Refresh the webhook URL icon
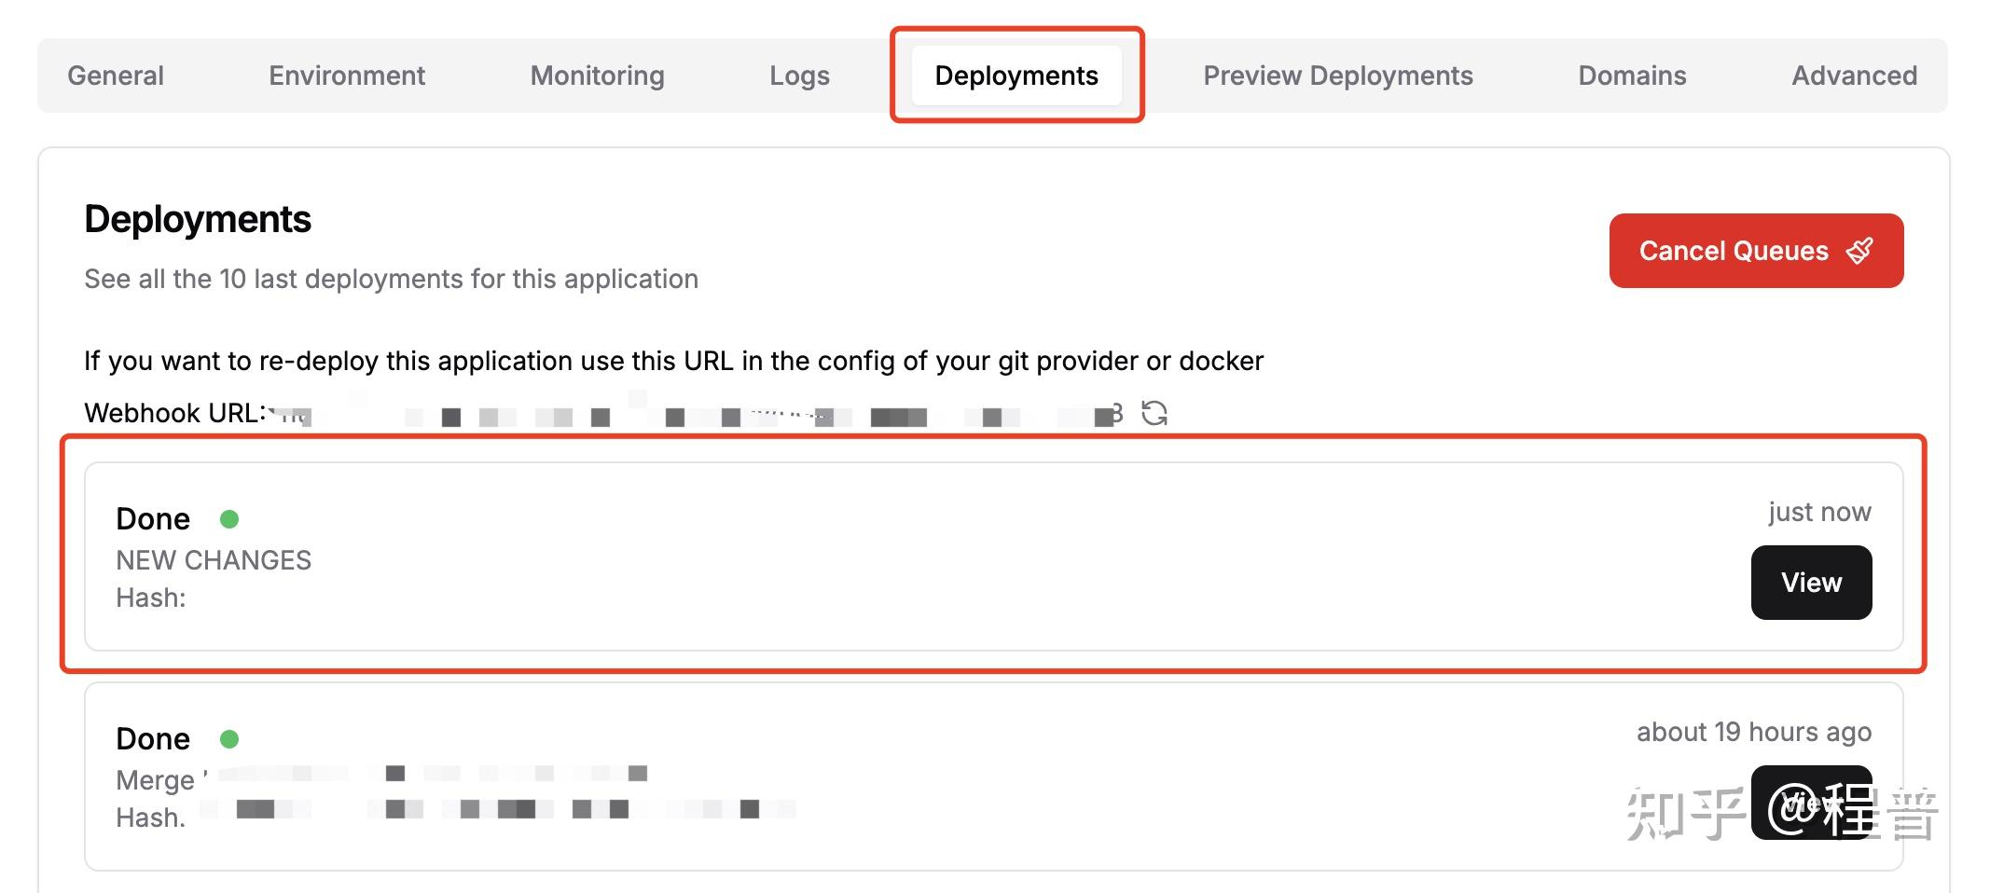This screenshot has width=1990, height=893. 1154,413
